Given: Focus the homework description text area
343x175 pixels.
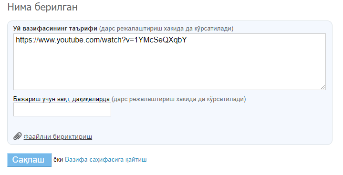Looking at the screenshot, I should tap(169, 62).
